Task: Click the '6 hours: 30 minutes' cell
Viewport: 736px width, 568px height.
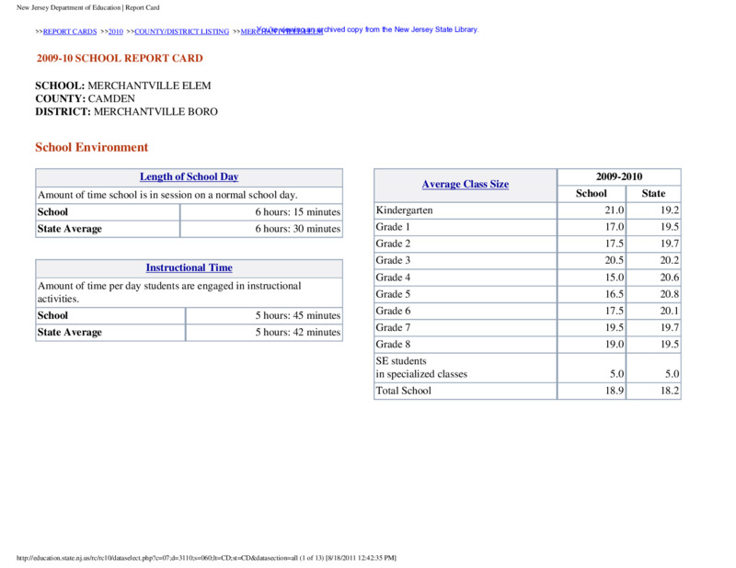Action: (261, 229)
